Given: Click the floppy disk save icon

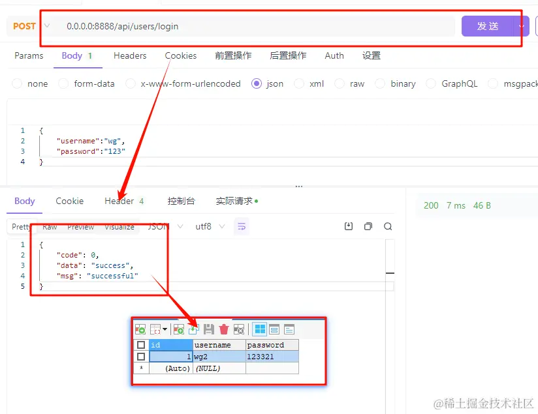Looking at the screenshot, I should point(209,329).
